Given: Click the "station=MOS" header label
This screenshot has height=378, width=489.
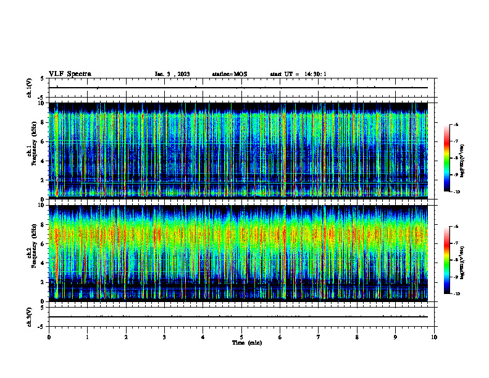Looking at the screenshot, I should pyautogui.click(x=230, y=74).
